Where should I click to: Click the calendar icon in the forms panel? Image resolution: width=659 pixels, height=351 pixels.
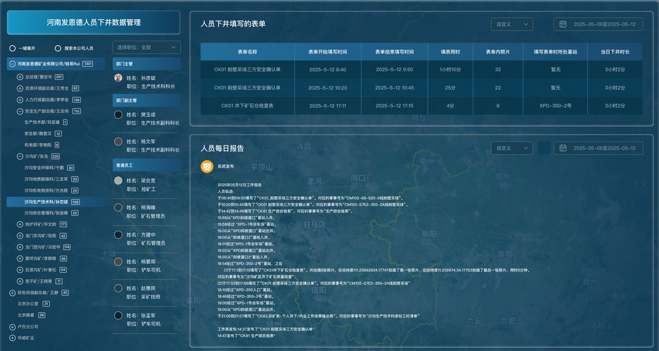(563, 24)
